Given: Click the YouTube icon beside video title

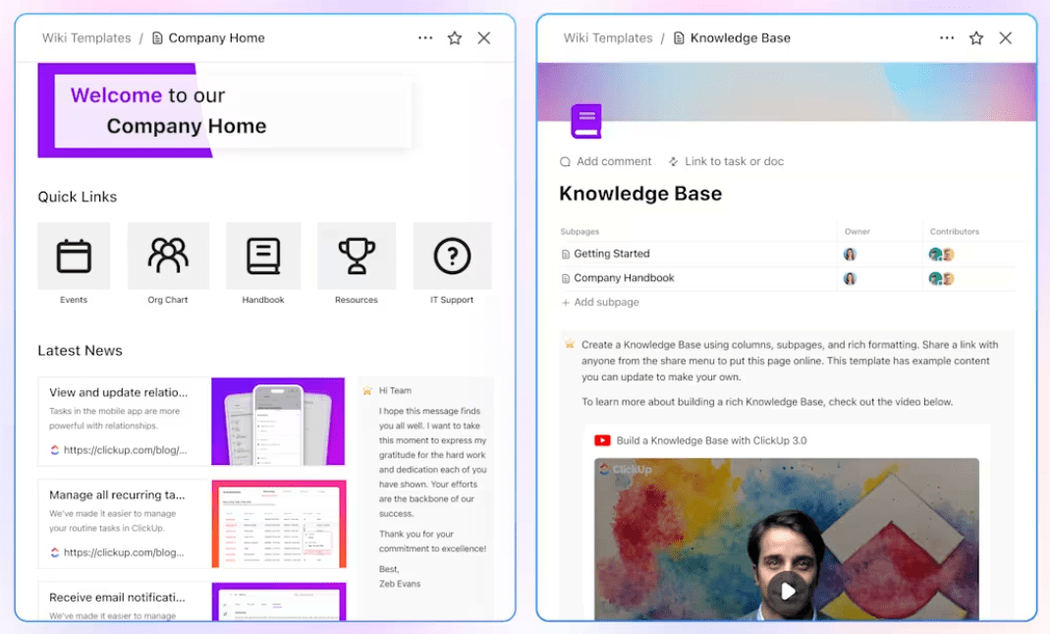Looking at the screenshot, I should pyautogui.click(x=602, y=440).
